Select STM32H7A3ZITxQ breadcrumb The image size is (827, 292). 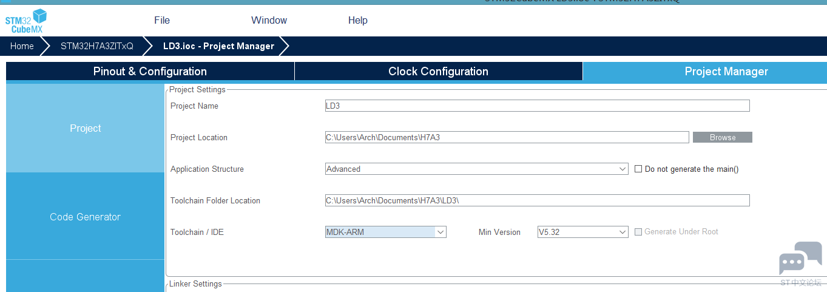pyautogui.click(x=96, y=46)
